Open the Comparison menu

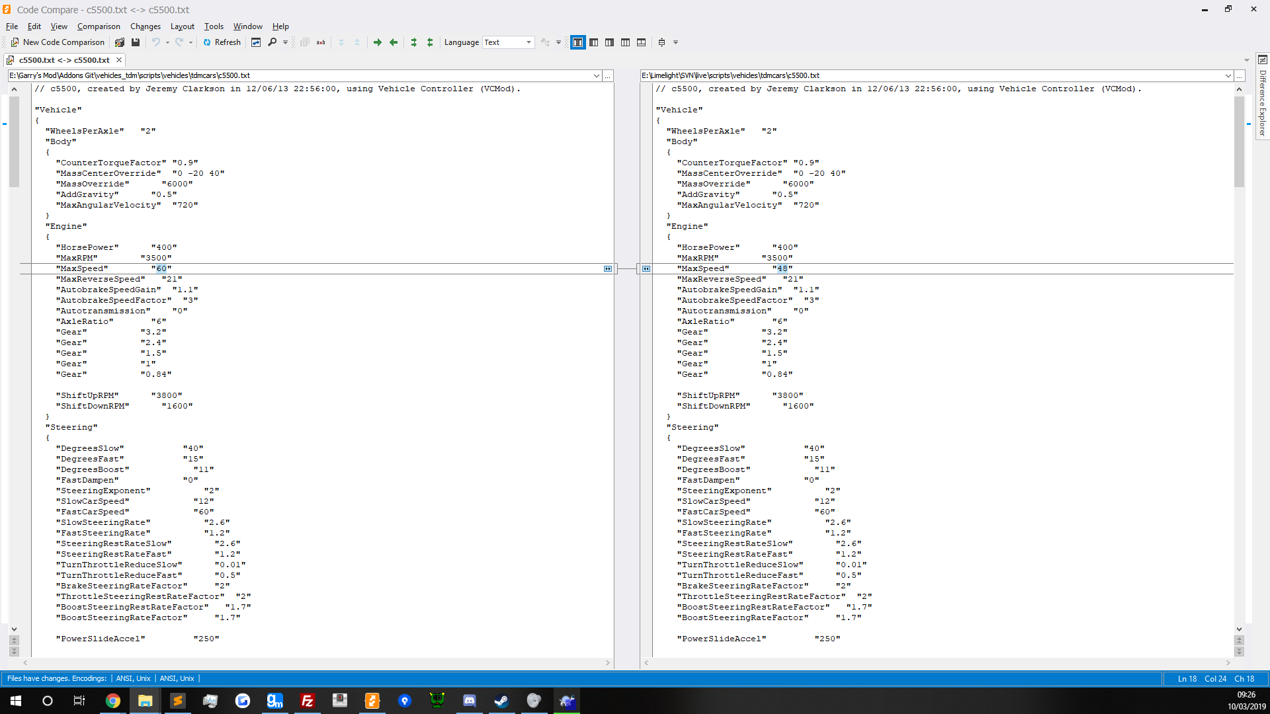pyautogui.click(x=99, y=26)
